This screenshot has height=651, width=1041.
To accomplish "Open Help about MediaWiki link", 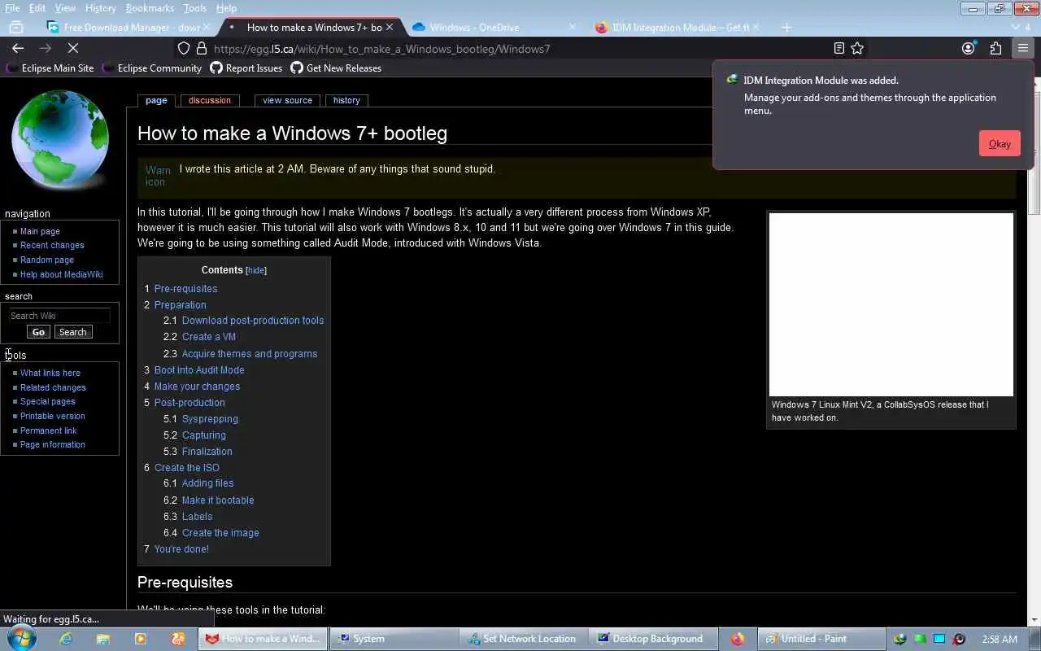I will click(62, 274).
